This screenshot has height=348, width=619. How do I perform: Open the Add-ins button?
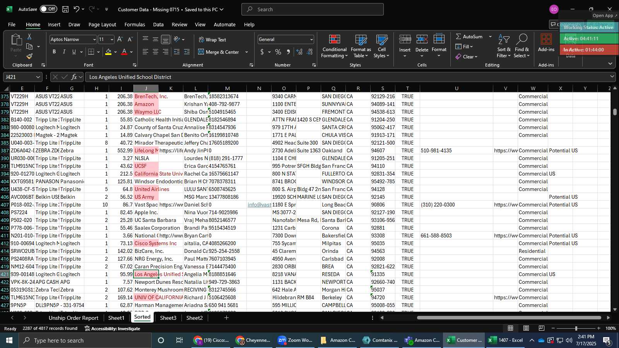click(546, 43)
